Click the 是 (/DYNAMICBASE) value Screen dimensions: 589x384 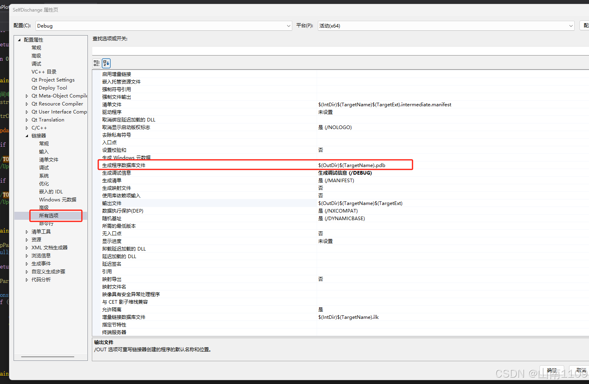pyautogui.click(x=341, y=219)
